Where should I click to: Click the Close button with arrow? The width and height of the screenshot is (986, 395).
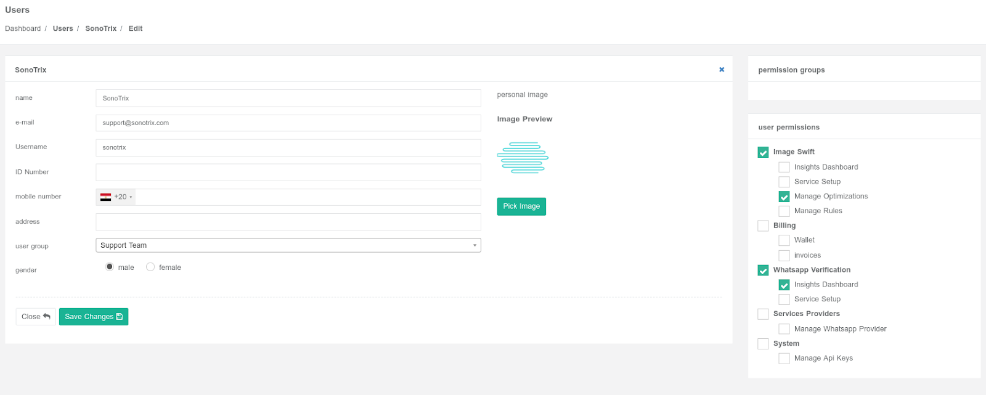(36, 317)
